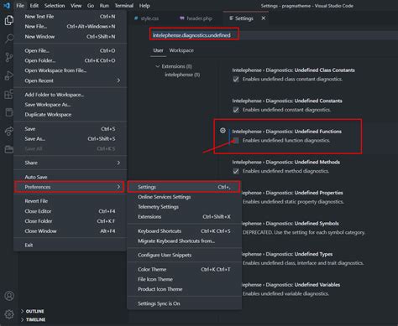Open the Edit menu

34,6
